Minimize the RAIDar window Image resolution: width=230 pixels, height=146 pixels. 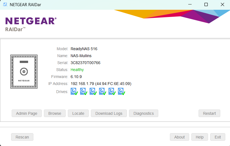pos(190,4)
